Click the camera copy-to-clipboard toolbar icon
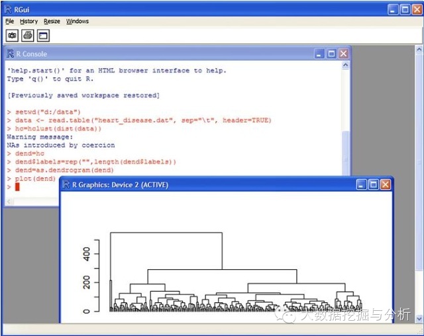The width and height of the screenshot is (424, 336). [12, 35]
